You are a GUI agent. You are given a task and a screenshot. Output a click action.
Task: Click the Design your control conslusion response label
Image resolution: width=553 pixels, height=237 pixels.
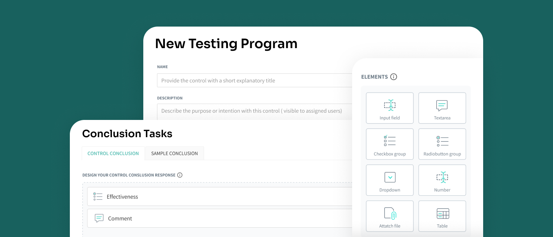point(129,175)
